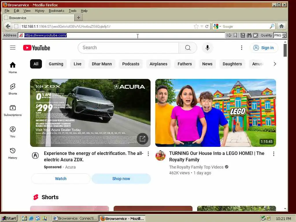Viewport: 296px width, 222px height.
Task: Open the You section in the sidebar
Action: click(13, 132)
